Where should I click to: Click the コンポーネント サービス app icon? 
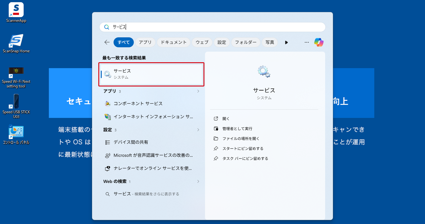click(108, 104)
